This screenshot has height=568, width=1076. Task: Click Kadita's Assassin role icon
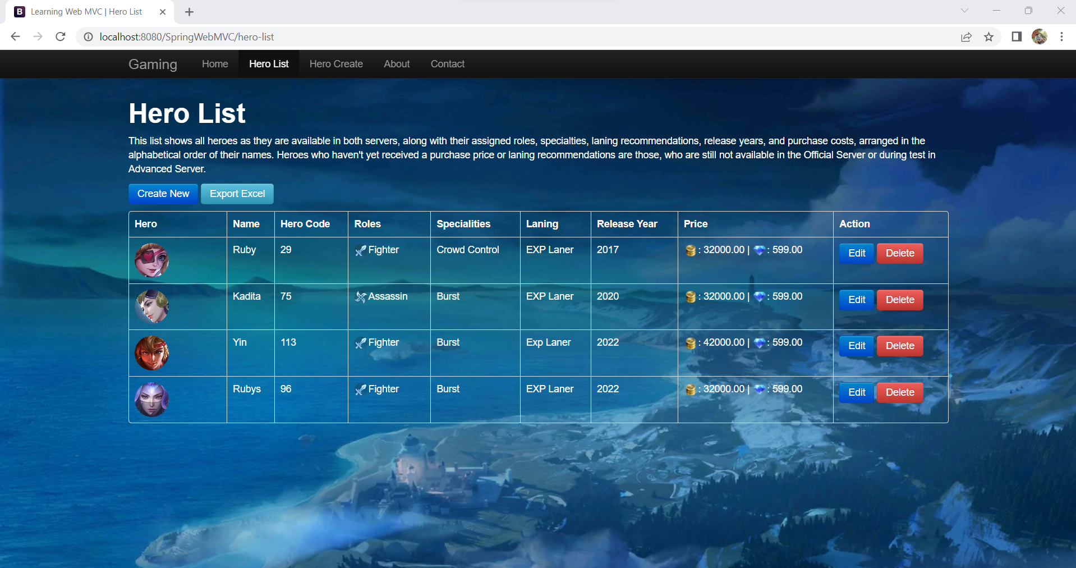[x=361, y=297]
